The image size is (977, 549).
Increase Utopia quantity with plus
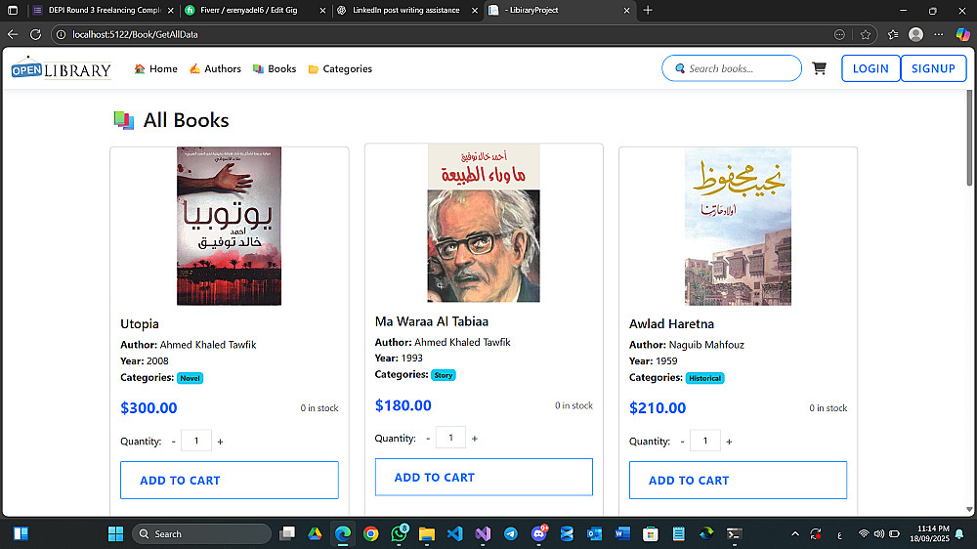coord(220,442)
